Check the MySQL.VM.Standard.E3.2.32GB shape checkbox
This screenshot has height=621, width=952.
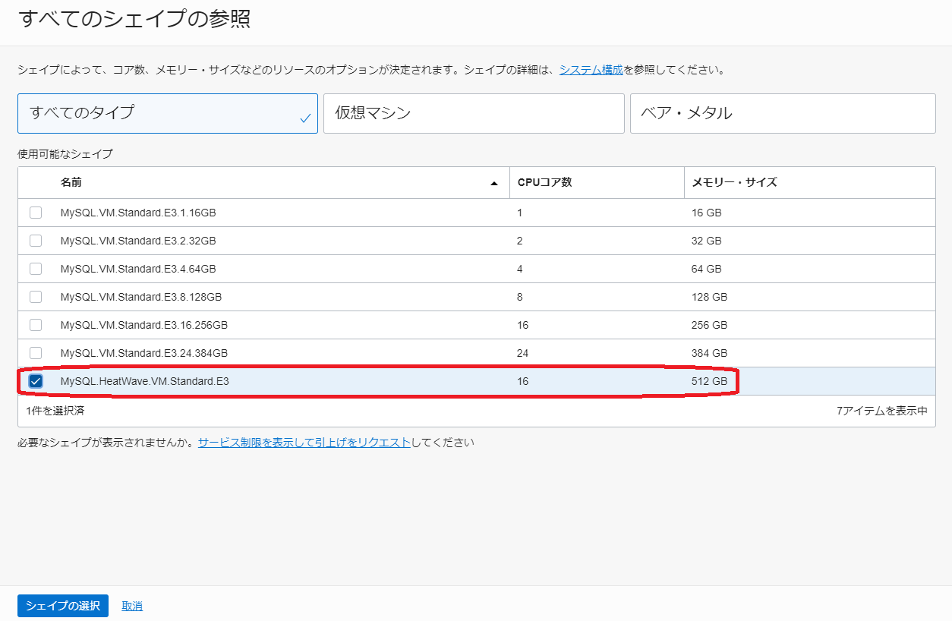click(36, 241)
